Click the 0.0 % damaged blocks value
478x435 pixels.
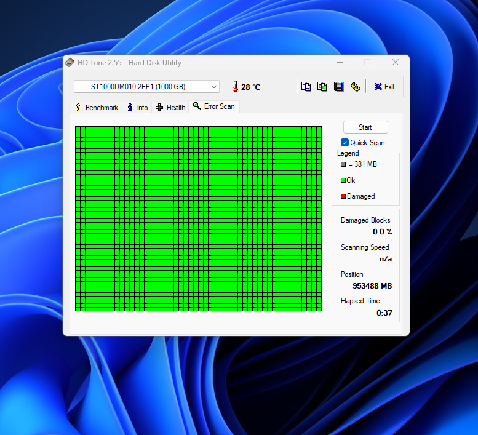(x=382, y=232)
